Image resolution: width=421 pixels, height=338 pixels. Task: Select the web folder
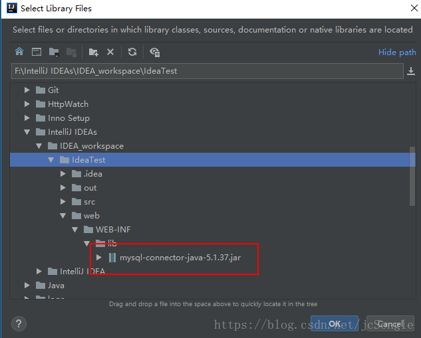(x=92, y=216)
